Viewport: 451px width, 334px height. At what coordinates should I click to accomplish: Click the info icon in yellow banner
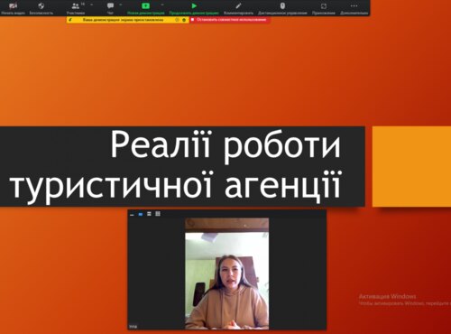click(177, 20)
